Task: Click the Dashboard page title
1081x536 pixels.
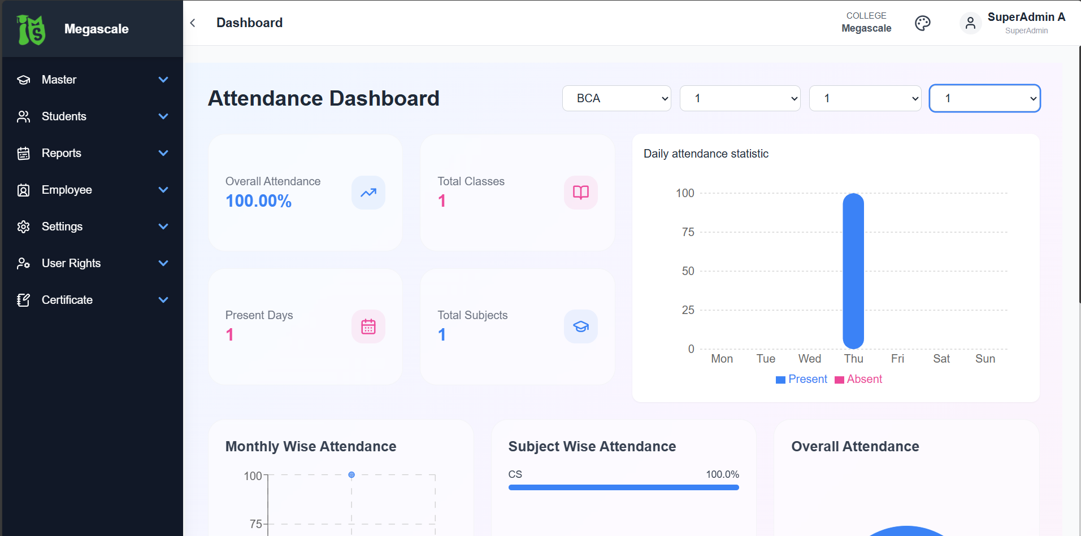Action: click(249, 23)
